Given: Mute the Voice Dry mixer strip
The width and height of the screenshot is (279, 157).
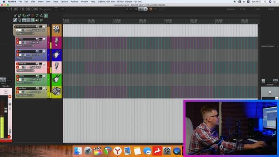Looking at the screenshot, I should (10, 97).
